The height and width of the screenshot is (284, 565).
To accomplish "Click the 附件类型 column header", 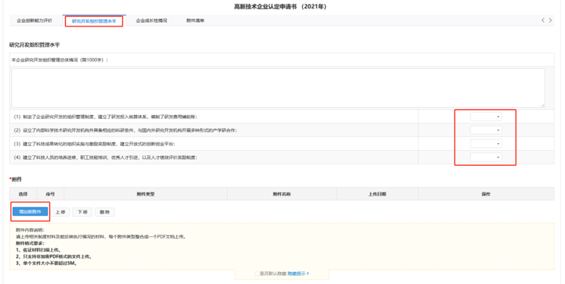I will 145,194.
